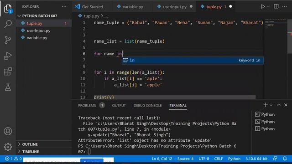Open Explorer views and more actions ellipsis
Screen dimensions: 292x164
click(64, 6)
